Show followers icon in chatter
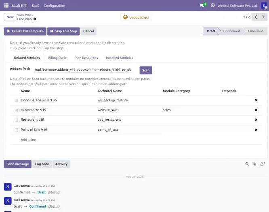The image size is (269, 212). pos(262,164)
